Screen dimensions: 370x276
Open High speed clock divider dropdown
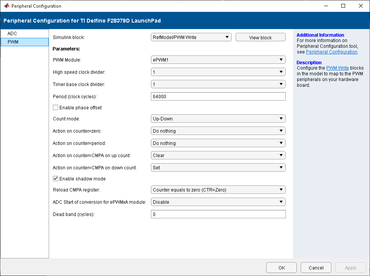tap(218, 72)
